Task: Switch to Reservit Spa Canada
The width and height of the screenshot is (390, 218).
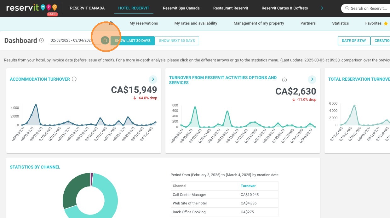Action: pyautogui.click(x=181, y=8)
